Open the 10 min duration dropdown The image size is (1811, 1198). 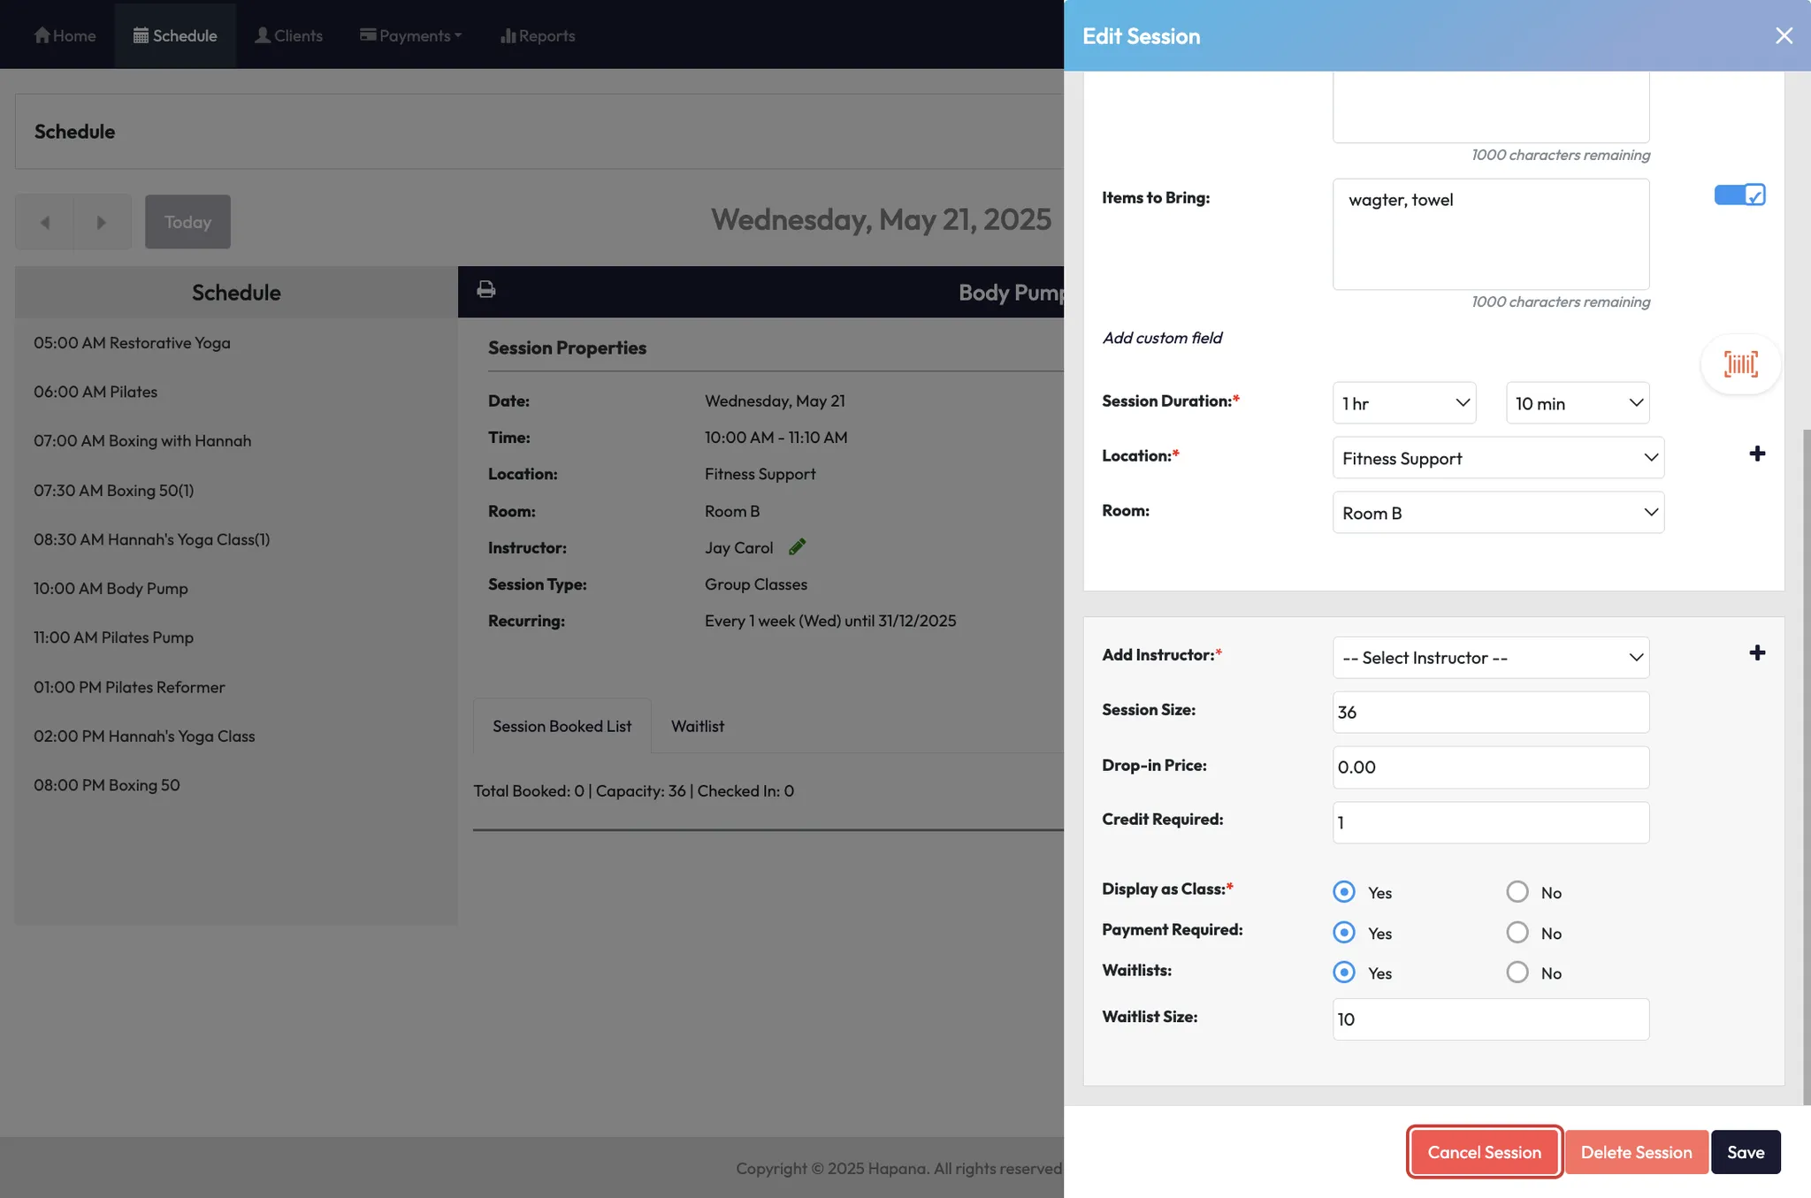pyautogui.click(x=1577, y=403)
